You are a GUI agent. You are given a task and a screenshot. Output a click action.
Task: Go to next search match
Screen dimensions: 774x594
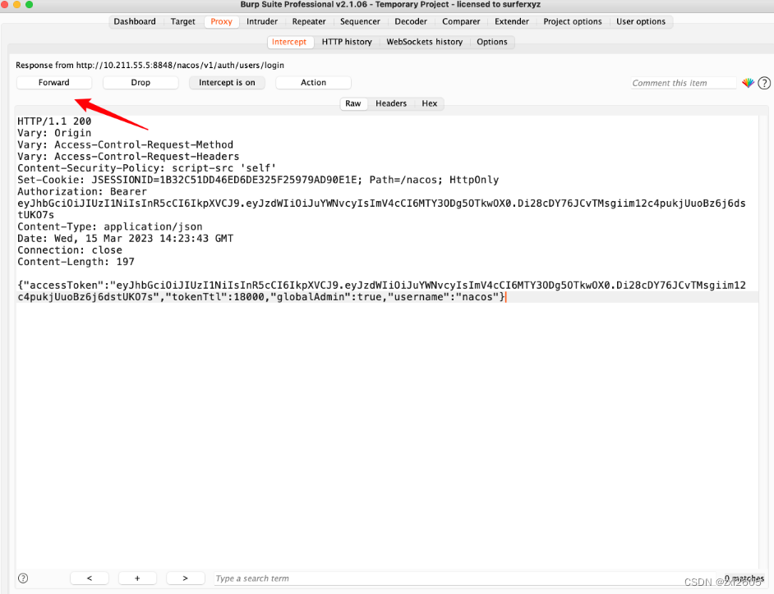pos(186,578)
